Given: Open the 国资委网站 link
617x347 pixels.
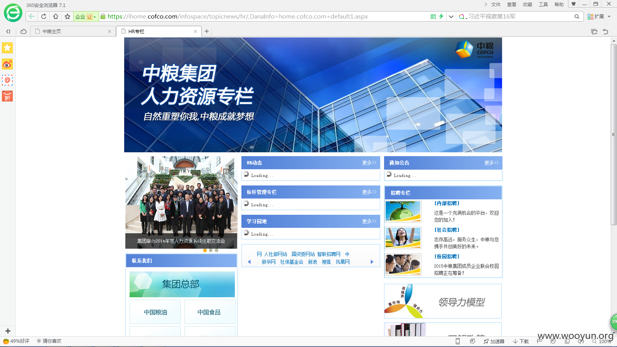Looking at the screenshot, I should [x=303, y=254].
